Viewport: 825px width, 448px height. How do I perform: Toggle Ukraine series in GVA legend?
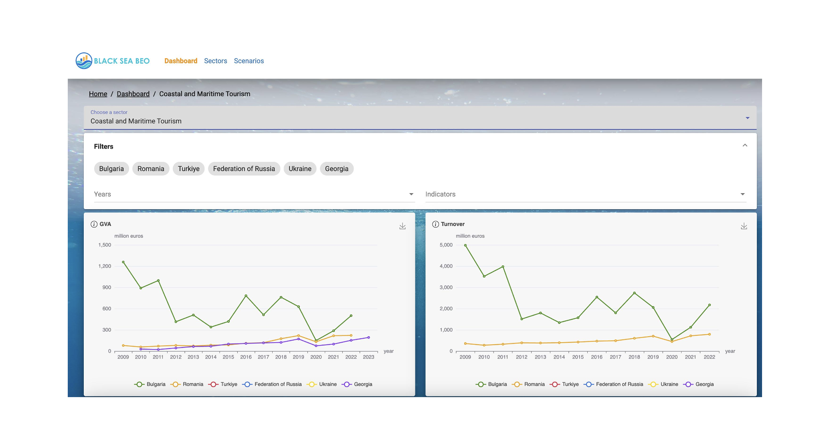[x=322, y=384]
